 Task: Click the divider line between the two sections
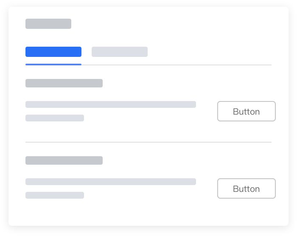148,142
